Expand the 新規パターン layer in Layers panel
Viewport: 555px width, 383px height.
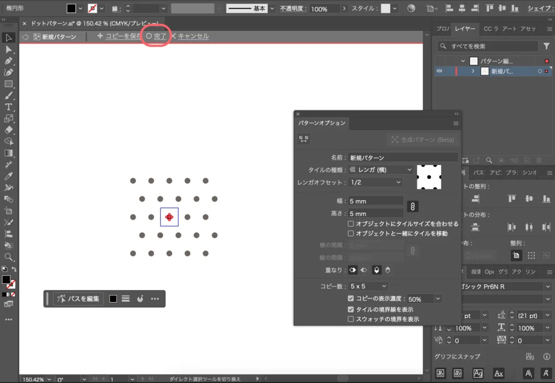pyautogui.click(x=474, y=71)
